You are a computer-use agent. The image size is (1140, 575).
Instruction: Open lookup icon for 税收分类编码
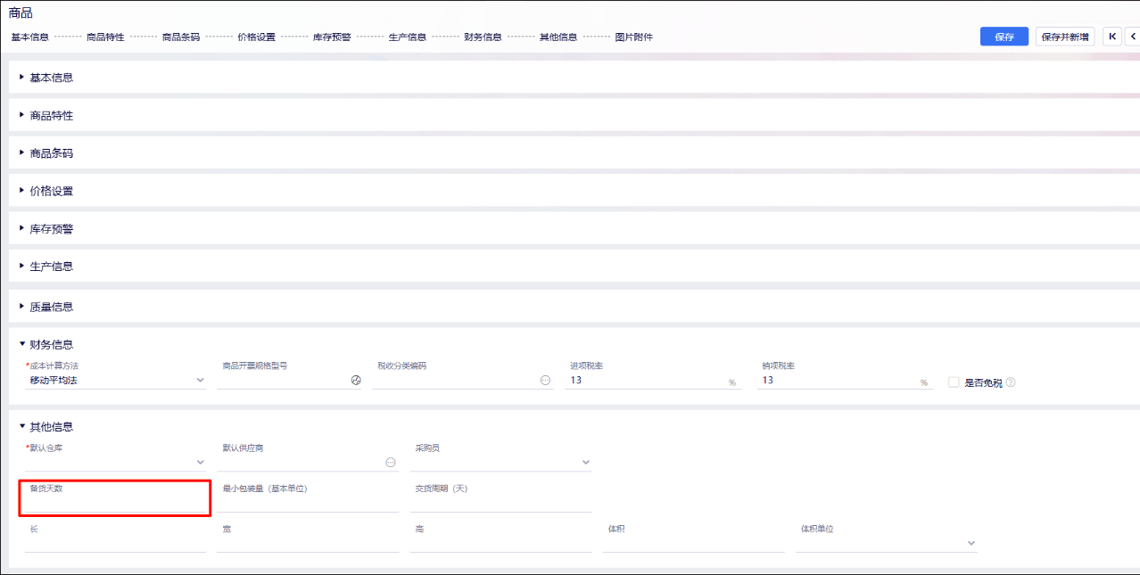(546, 381)
